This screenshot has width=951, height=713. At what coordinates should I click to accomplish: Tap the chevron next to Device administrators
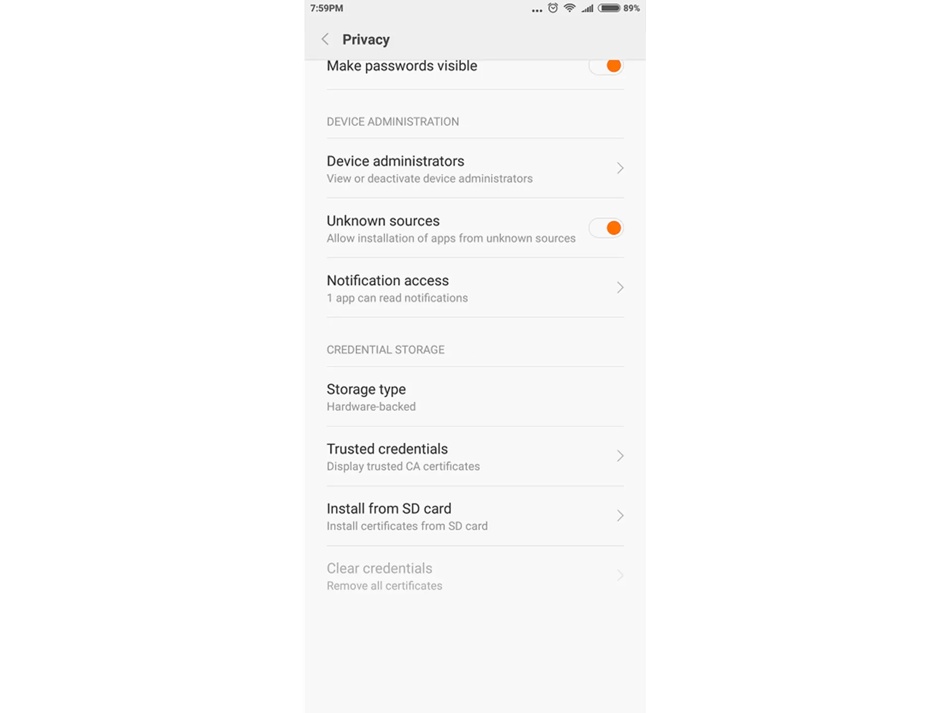point(620,168)
